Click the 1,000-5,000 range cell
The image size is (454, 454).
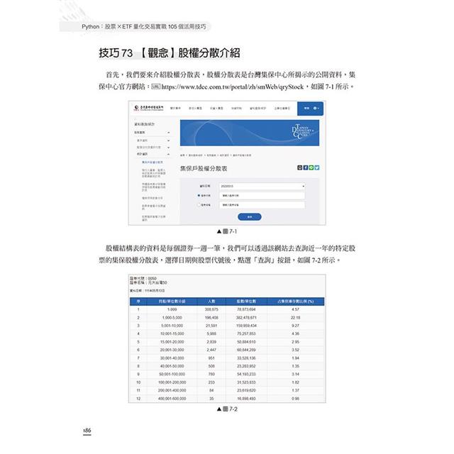click(x=172, y=318)
